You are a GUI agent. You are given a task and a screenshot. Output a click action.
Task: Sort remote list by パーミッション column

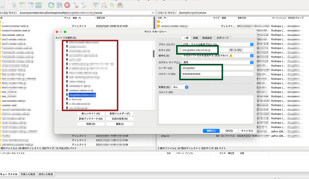point(279,18)
